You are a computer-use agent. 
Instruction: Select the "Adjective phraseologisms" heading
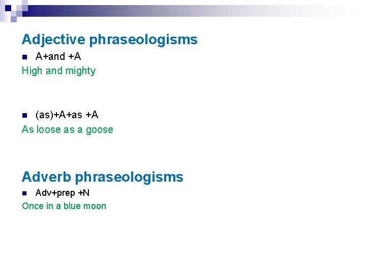tap(109, 40)
